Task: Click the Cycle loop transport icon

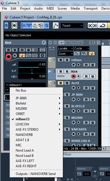Action: point(102,25)
